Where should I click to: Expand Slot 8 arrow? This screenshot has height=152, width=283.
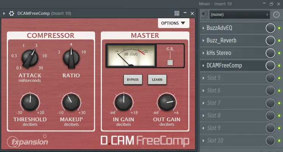click(203, 116)
